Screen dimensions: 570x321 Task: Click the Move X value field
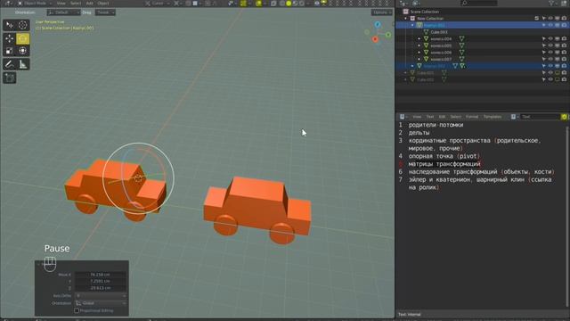pyautogui.click(x=101, y=275)
